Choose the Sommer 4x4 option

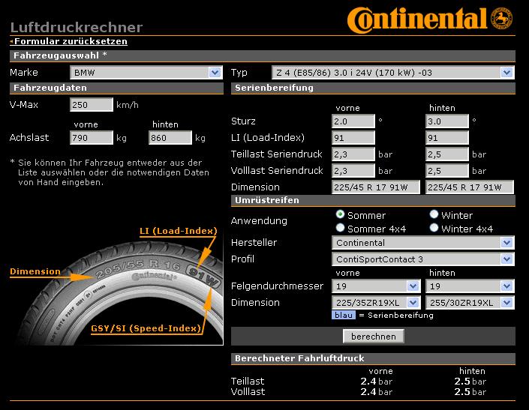coord(341,228)
